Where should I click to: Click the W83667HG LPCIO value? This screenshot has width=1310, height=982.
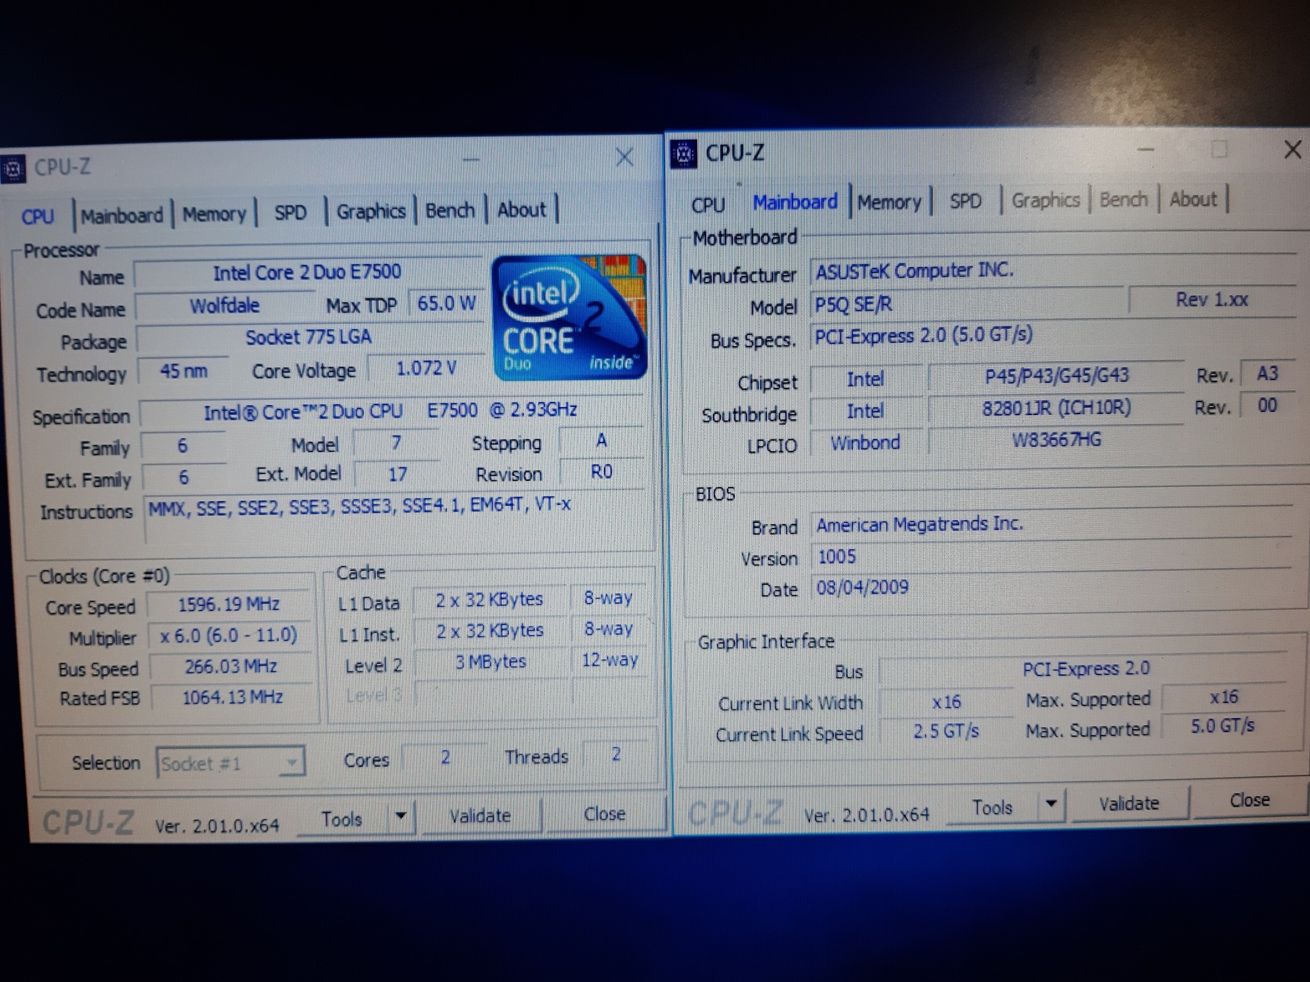(1056, 440)
